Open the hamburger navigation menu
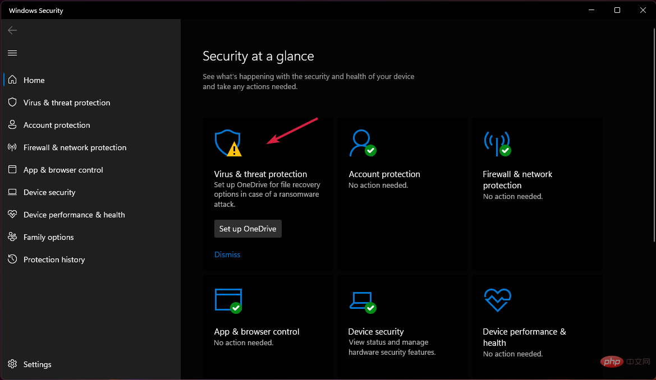Screen dimensions: 656x380 click(x=12, y=53)
